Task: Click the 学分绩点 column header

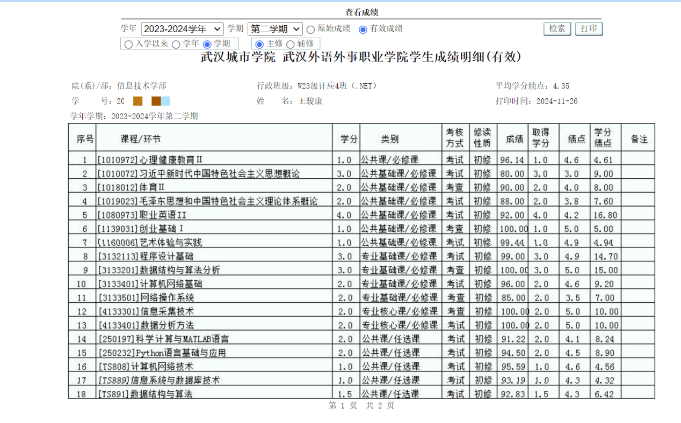Action: coord(603,139)
